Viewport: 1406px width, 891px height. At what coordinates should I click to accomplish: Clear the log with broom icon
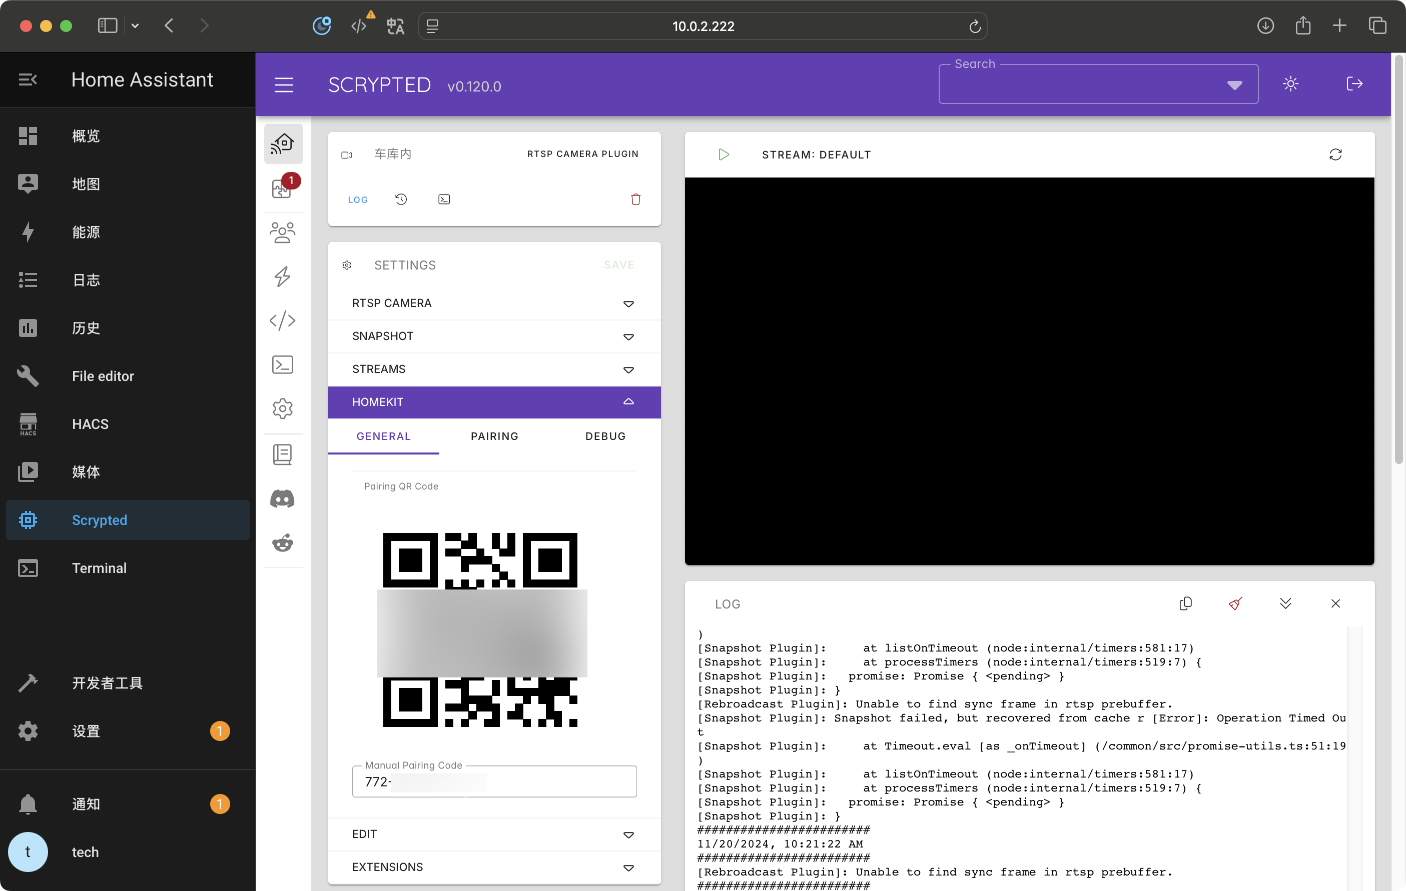tap(1235, 603)
